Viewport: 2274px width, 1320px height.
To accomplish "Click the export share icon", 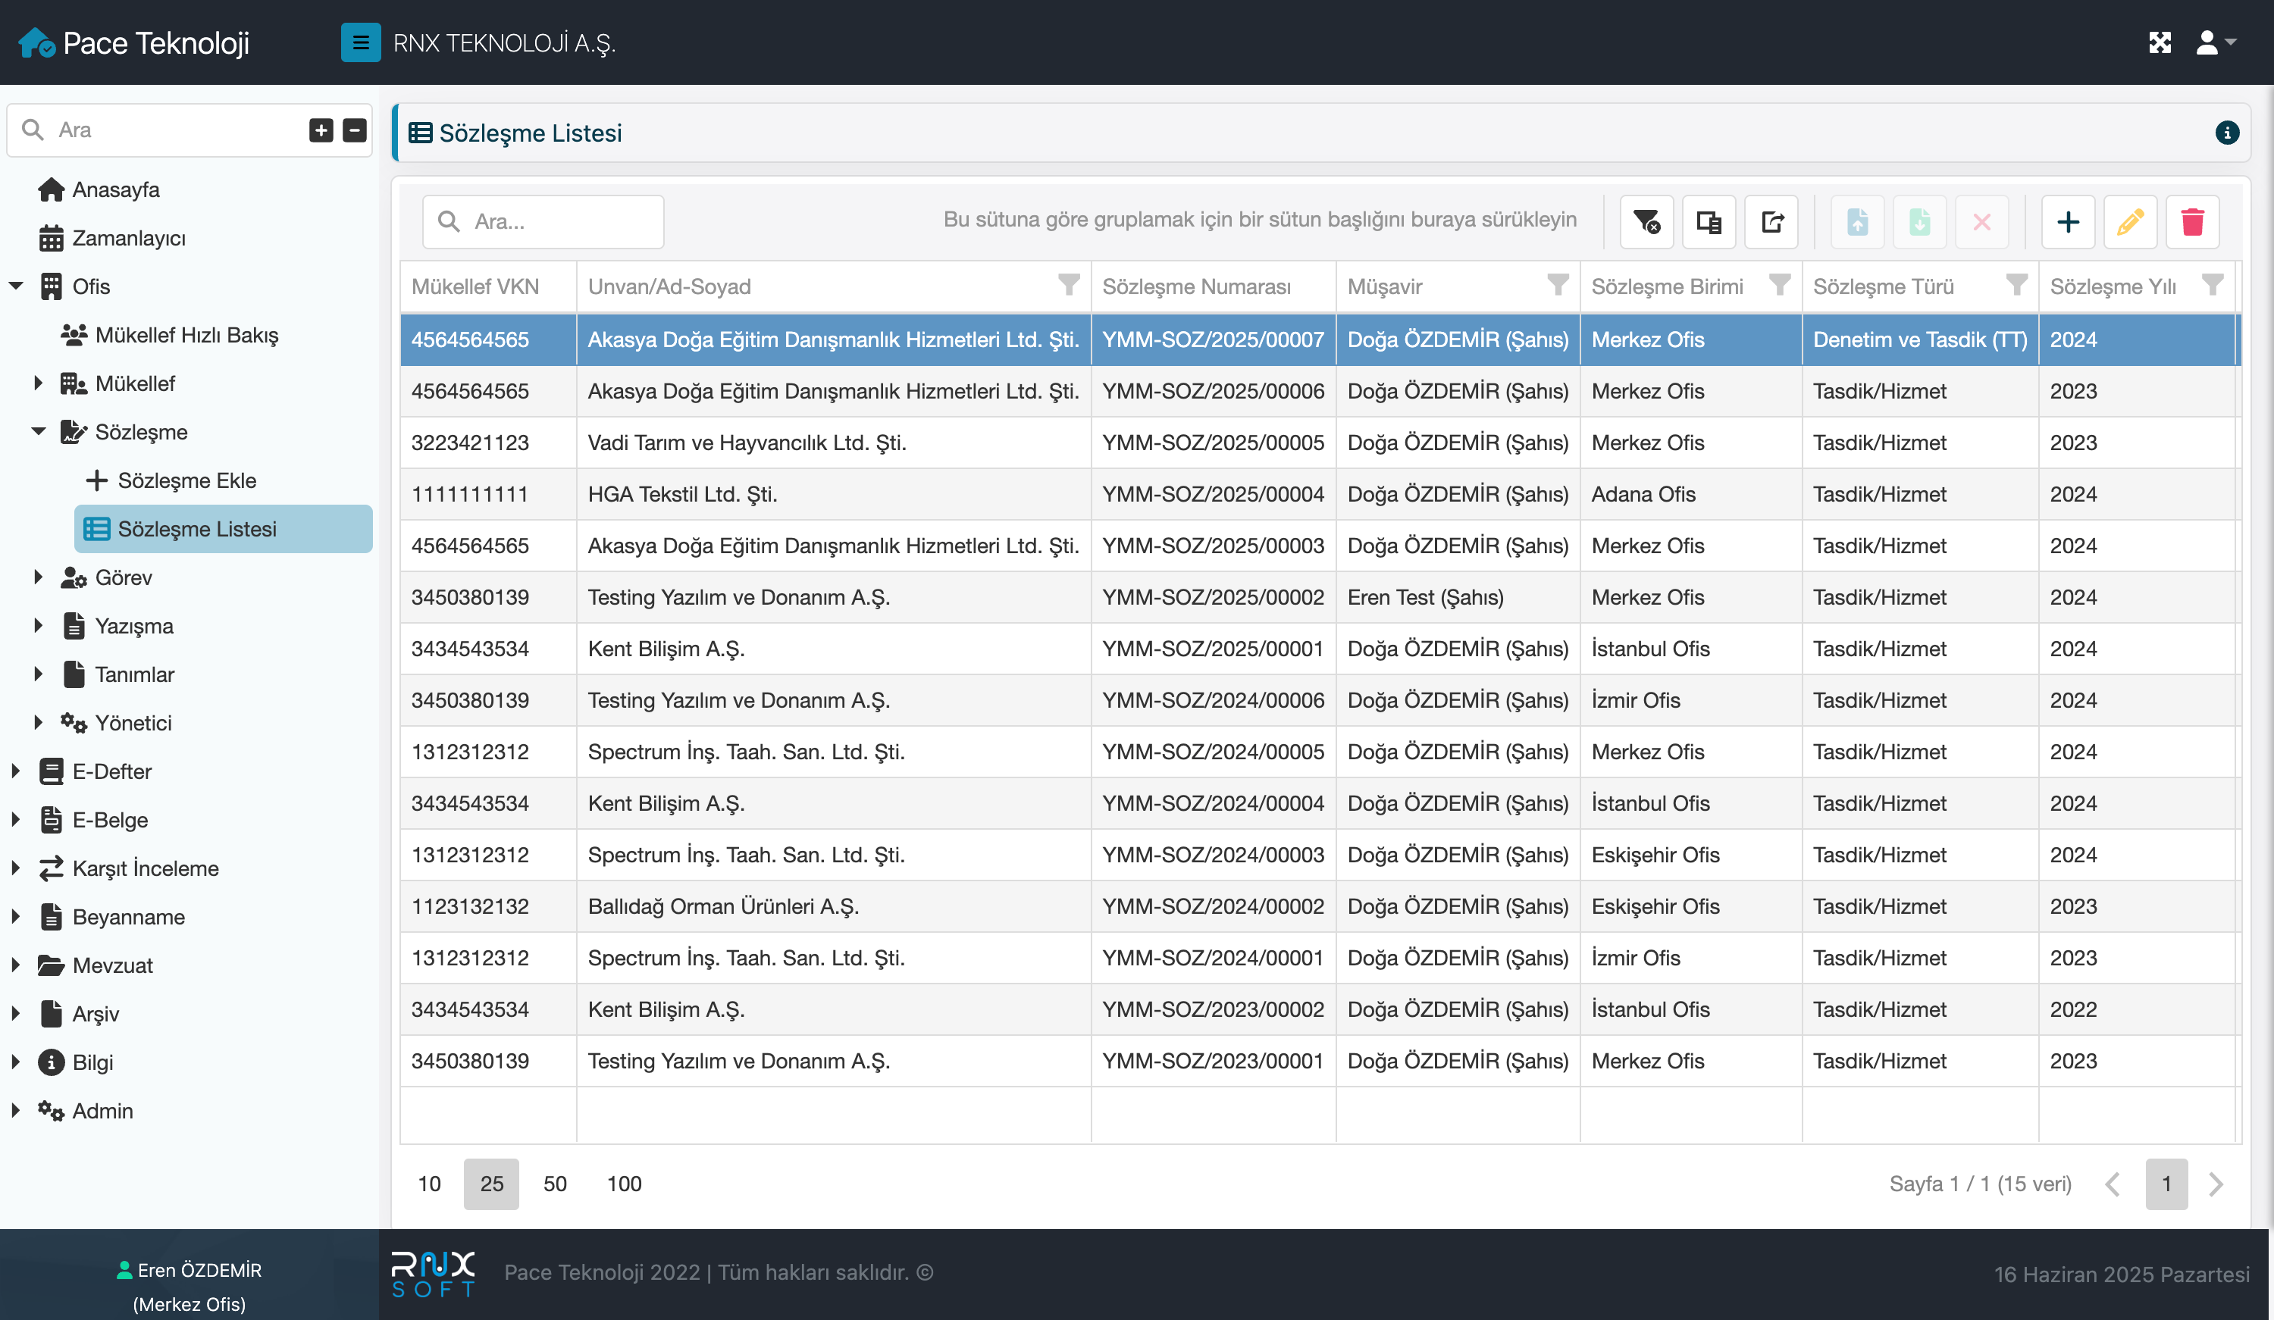I will click(1771, 222).
